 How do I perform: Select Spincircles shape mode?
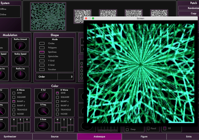tap(42, 56)
